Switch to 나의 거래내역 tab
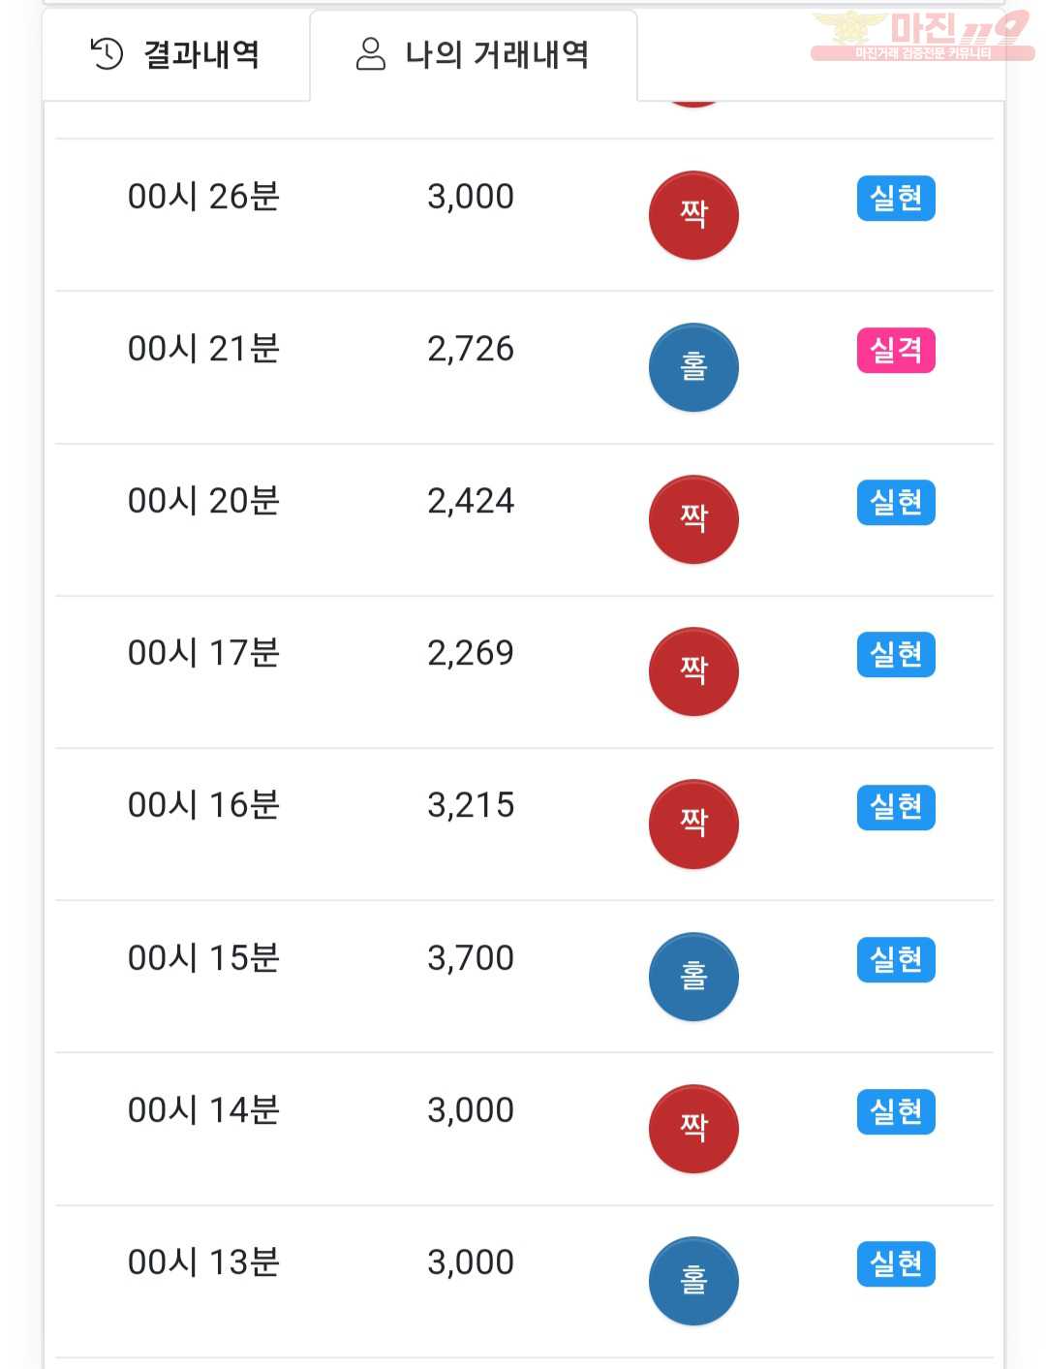Screen dimensions: 1046x1369 [x=474, y=54]
